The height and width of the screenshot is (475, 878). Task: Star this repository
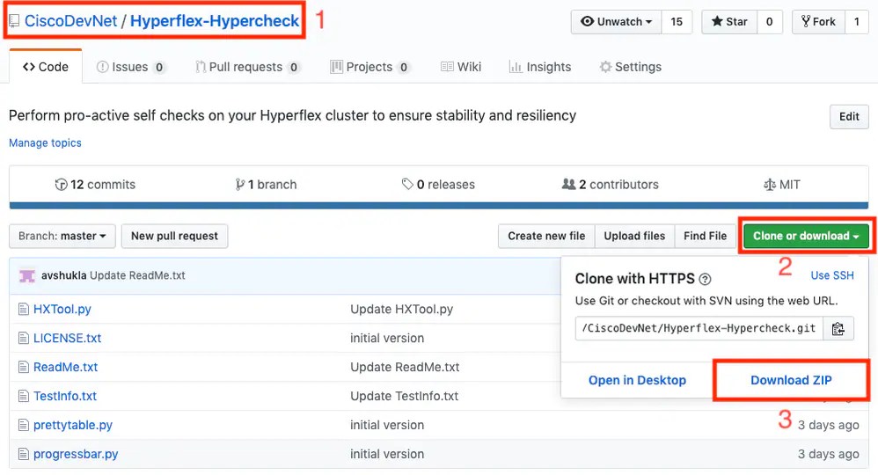tap(729, 22)
